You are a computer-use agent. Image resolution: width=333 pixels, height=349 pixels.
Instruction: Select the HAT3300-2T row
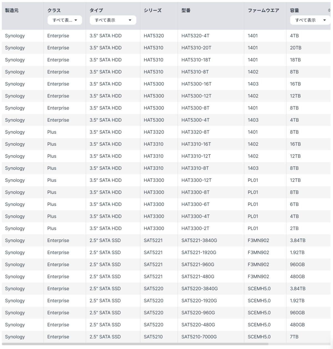click(x=166, y=228)
